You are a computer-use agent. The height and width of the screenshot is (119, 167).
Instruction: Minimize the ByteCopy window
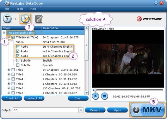click(156, 3)
